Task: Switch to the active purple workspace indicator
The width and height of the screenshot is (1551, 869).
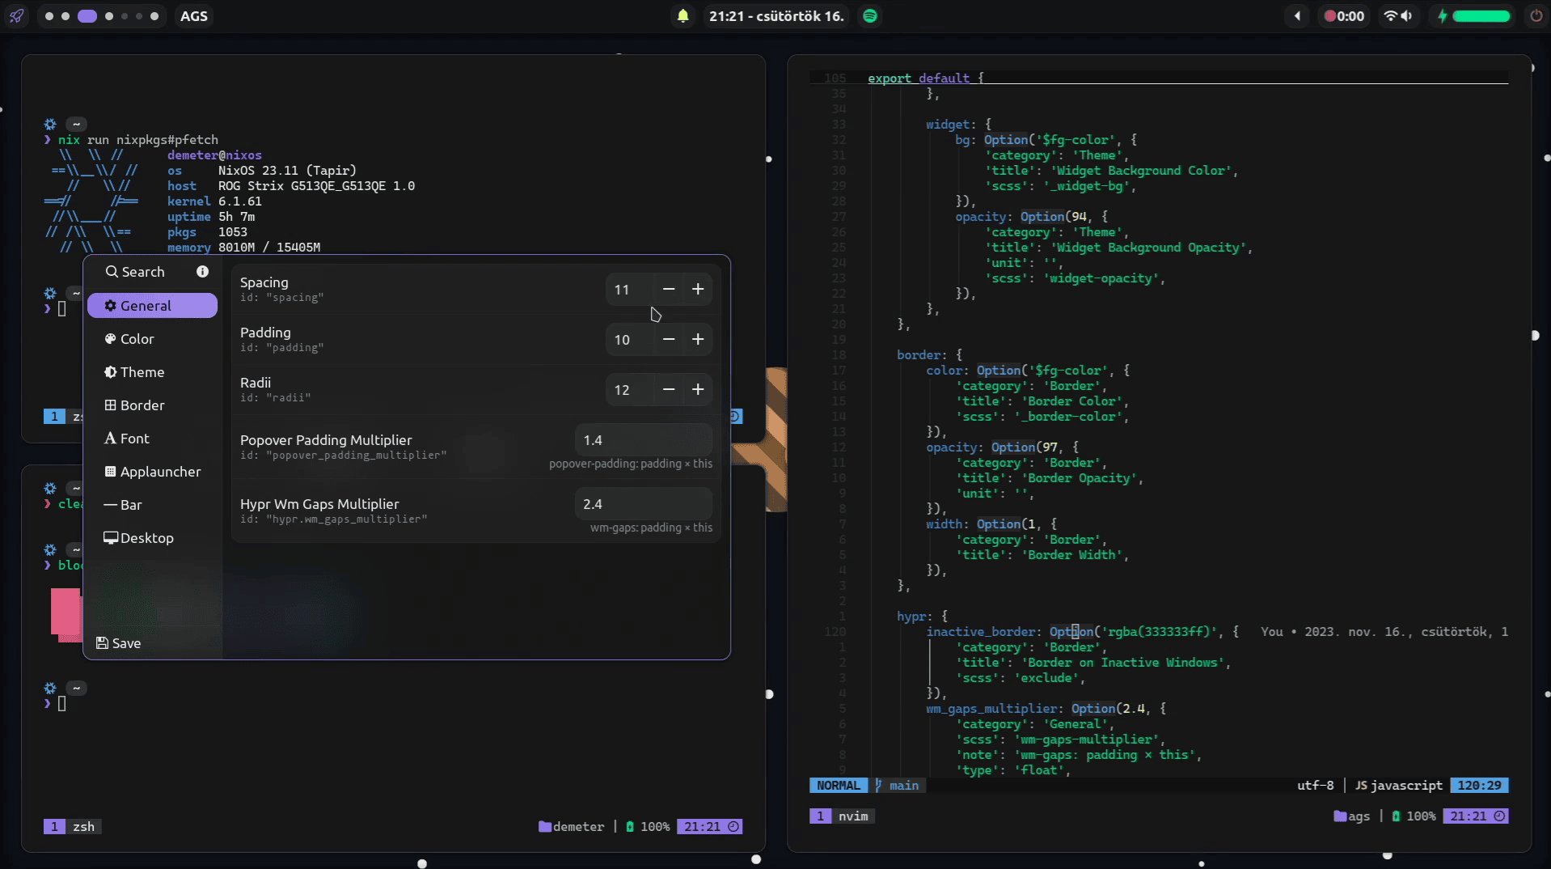Action: point(87,16)
